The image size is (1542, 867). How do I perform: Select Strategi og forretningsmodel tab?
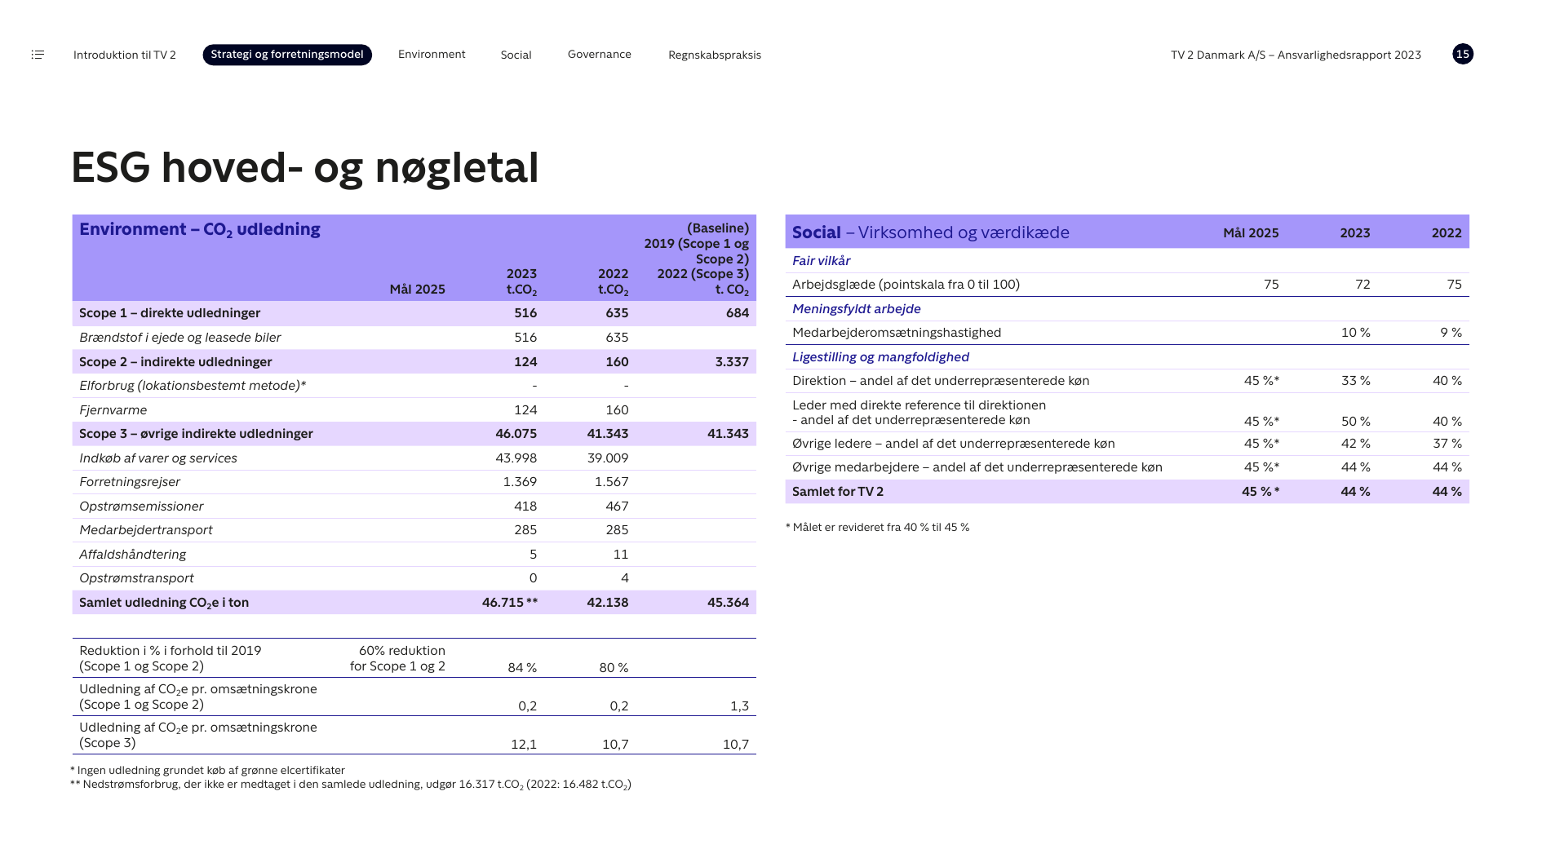pyautogui.click(x=287, y=55)
